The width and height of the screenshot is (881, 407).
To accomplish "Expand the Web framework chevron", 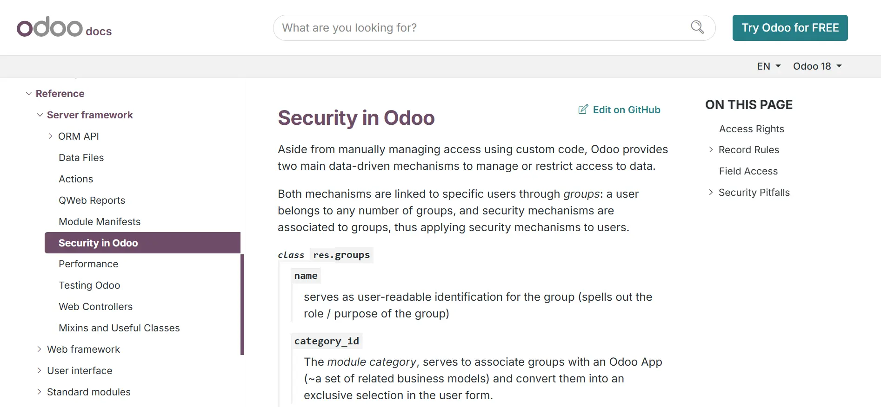I will pyautogui.click(x=40, y=349).
